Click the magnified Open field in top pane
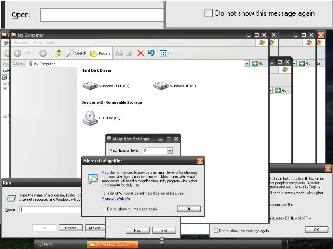 pos(102,15)
